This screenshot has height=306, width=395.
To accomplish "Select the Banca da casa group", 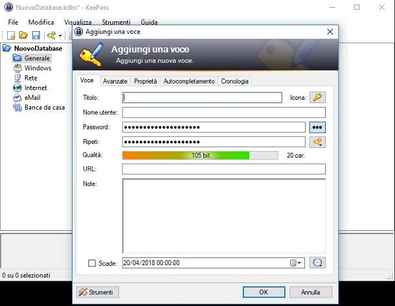I will point(45,107).
